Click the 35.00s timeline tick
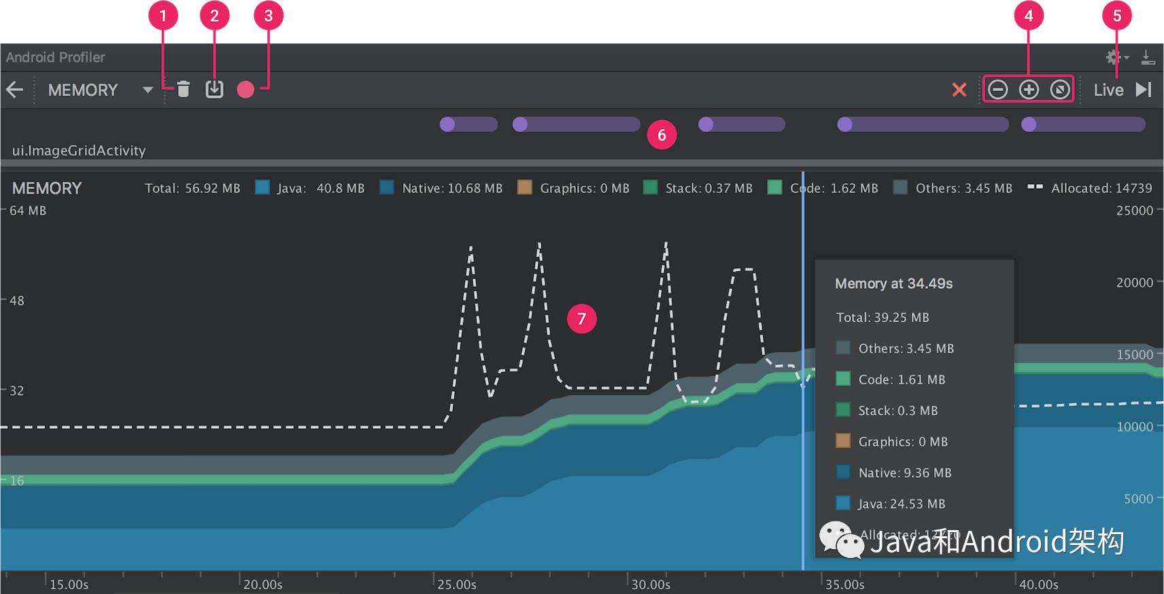1164x594 pixels. tap(845, 584)
